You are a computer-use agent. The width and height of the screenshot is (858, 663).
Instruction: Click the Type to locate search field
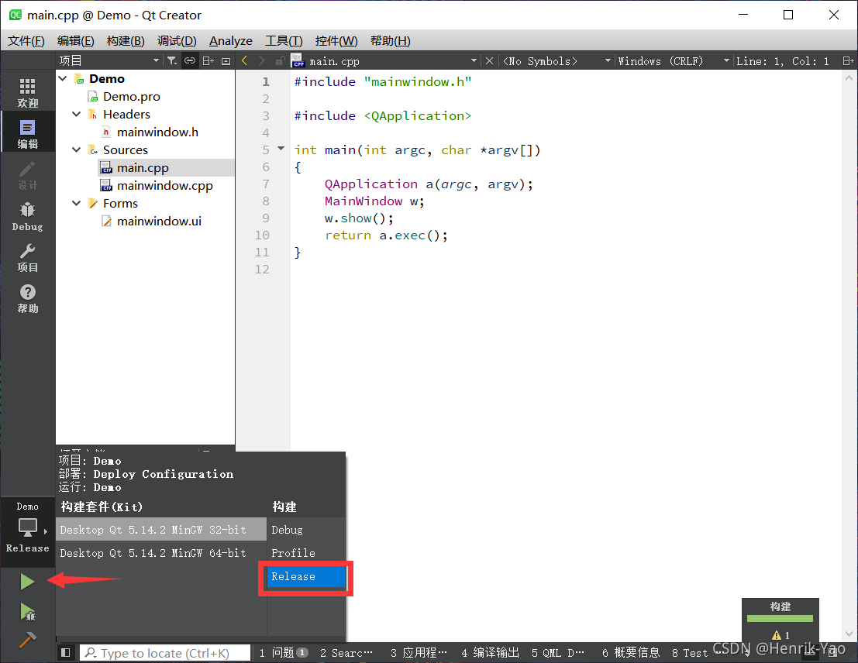165,653
